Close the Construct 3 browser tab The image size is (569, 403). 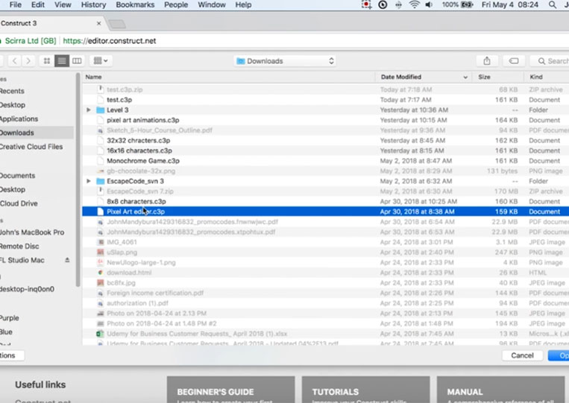point(98,23)
